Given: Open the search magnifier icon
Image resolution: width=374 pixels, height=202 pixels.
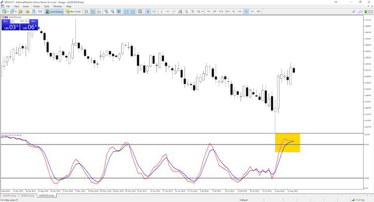Looking at the screenshot, I should point(354,11).
